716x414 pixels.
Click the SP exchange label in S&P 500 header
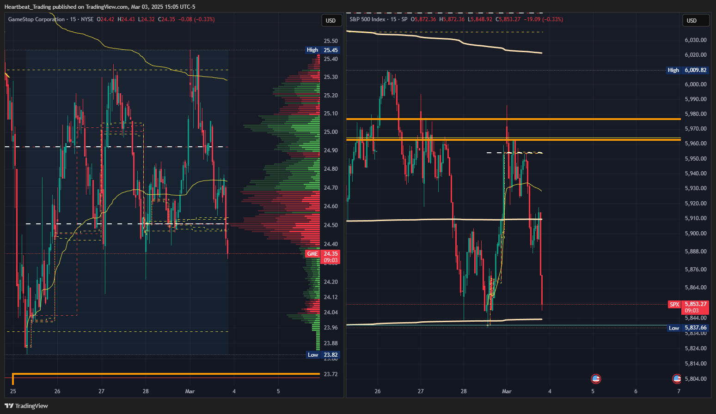(x=404, y=19)
